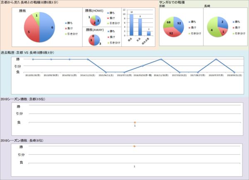Select the 勝敗(HOME) chart title

[x=94, y=11]
